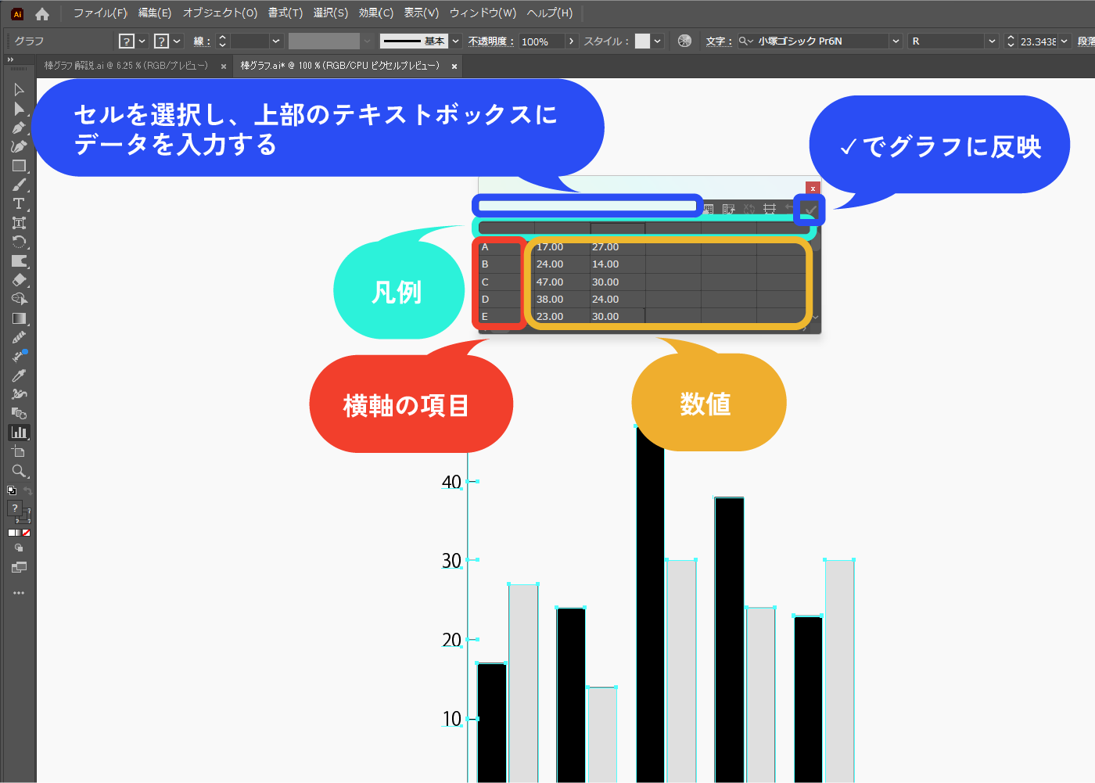The image size is (1095, 783).
Task: Click the Cell Style icon in data panel
Action: (x=770, y=209)
